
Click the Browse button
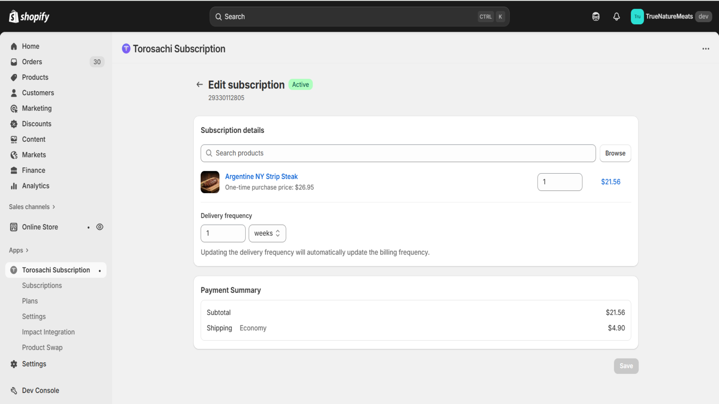(615, 153)
